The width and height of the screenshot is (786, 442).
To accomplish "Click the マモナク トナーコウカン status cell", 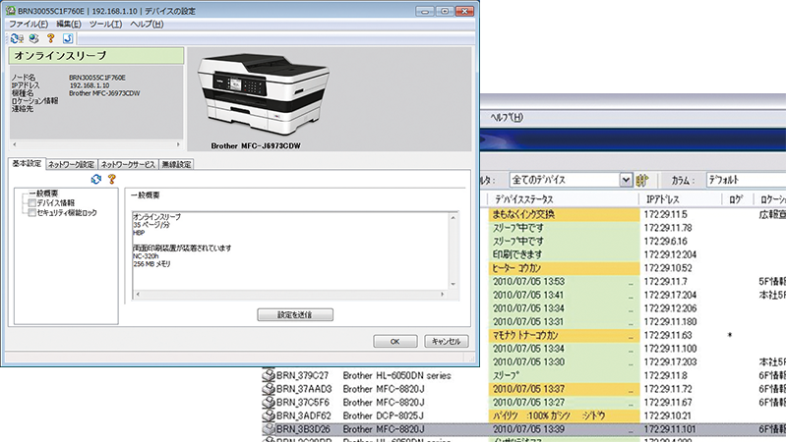I will click(x=564, y=335).
